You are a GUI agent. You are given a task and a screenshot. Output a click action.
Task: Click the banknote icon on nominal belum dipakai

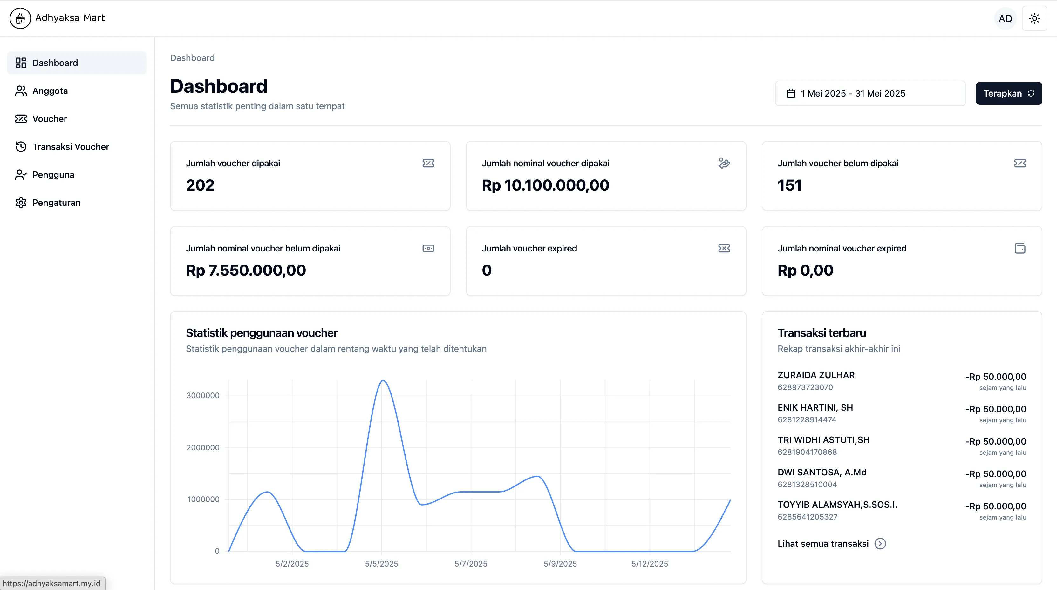pos(428,248)
